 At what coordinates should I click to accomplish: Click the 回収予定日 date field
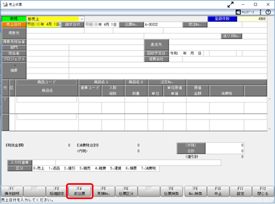[x=186, y=53]
